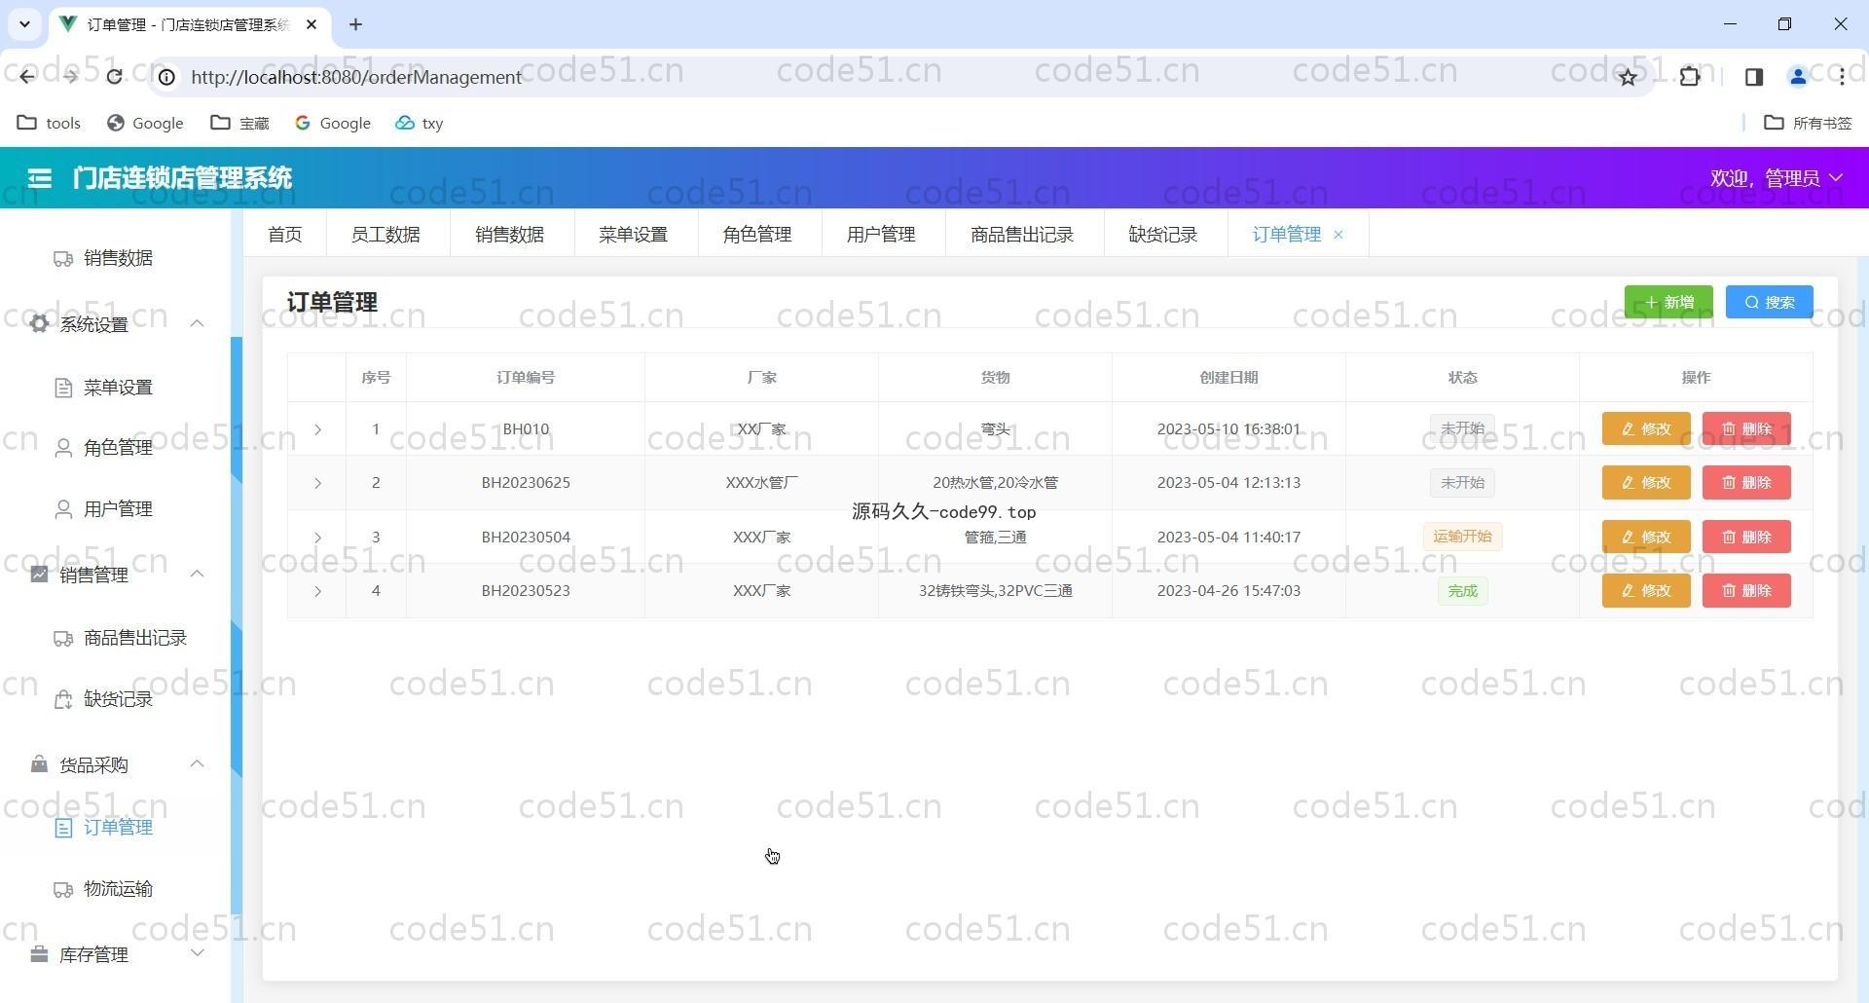
Task: Open the tools bookmark folder
Action: tap(50, 123)
